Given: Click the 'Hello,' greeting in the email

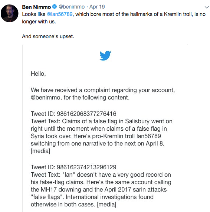Looking at the screenshot, I should click(x=38, y=74).
